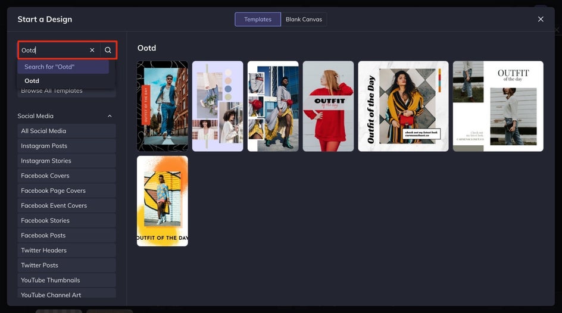Screen dimensions: 562x313
Task: Click the Social Media section label
Action: 36,116
